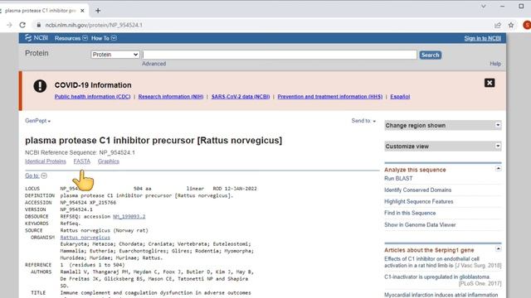Click the VERSION value NP_954524.1
531x298 pixels.
pos(76,209)
